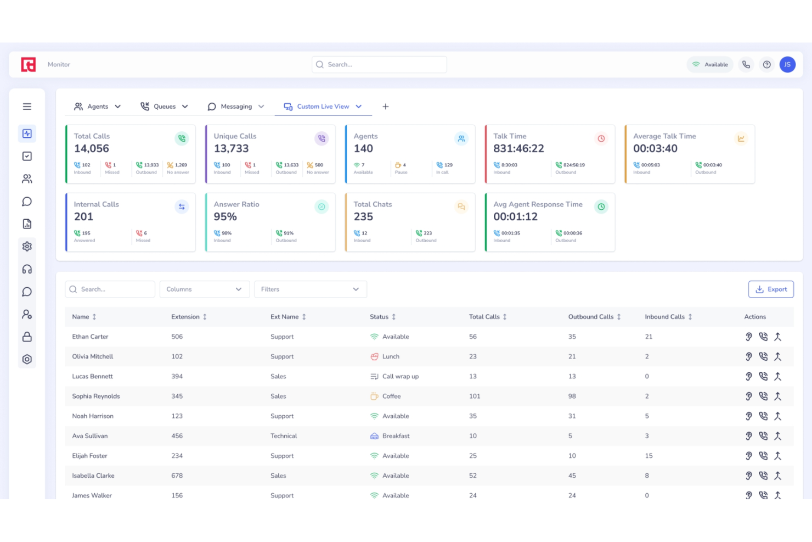Image resolution: width=812 pixels, height=542 pixels.
Task: Open the Monitor activity icon in sidebar
Action: [x=27, y=133]
